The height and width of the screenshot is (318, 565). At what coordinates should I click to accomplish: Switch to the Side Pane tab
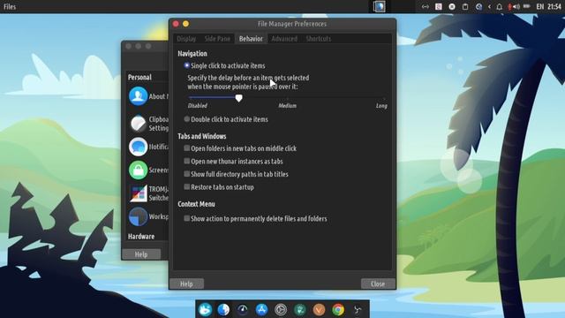click(x=217, y=39)
